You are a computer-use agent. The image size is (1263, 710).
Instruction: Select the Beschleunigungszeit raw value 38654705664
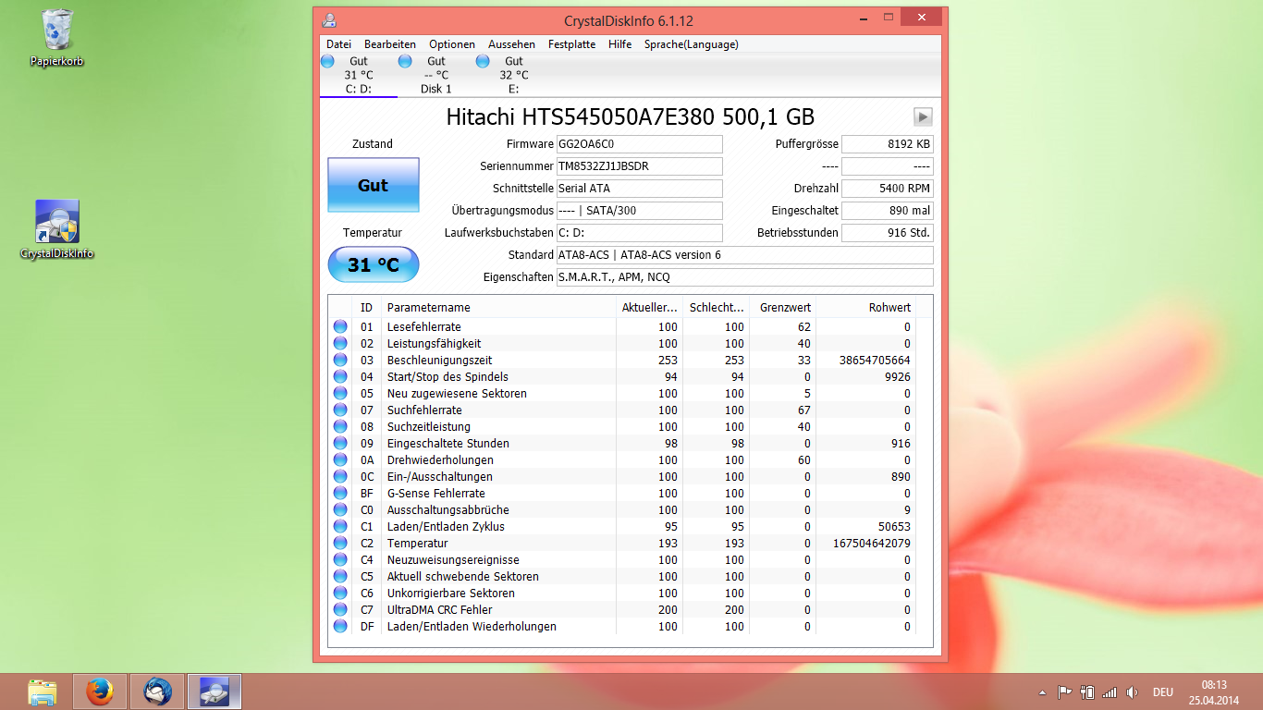tap(875, 360)
